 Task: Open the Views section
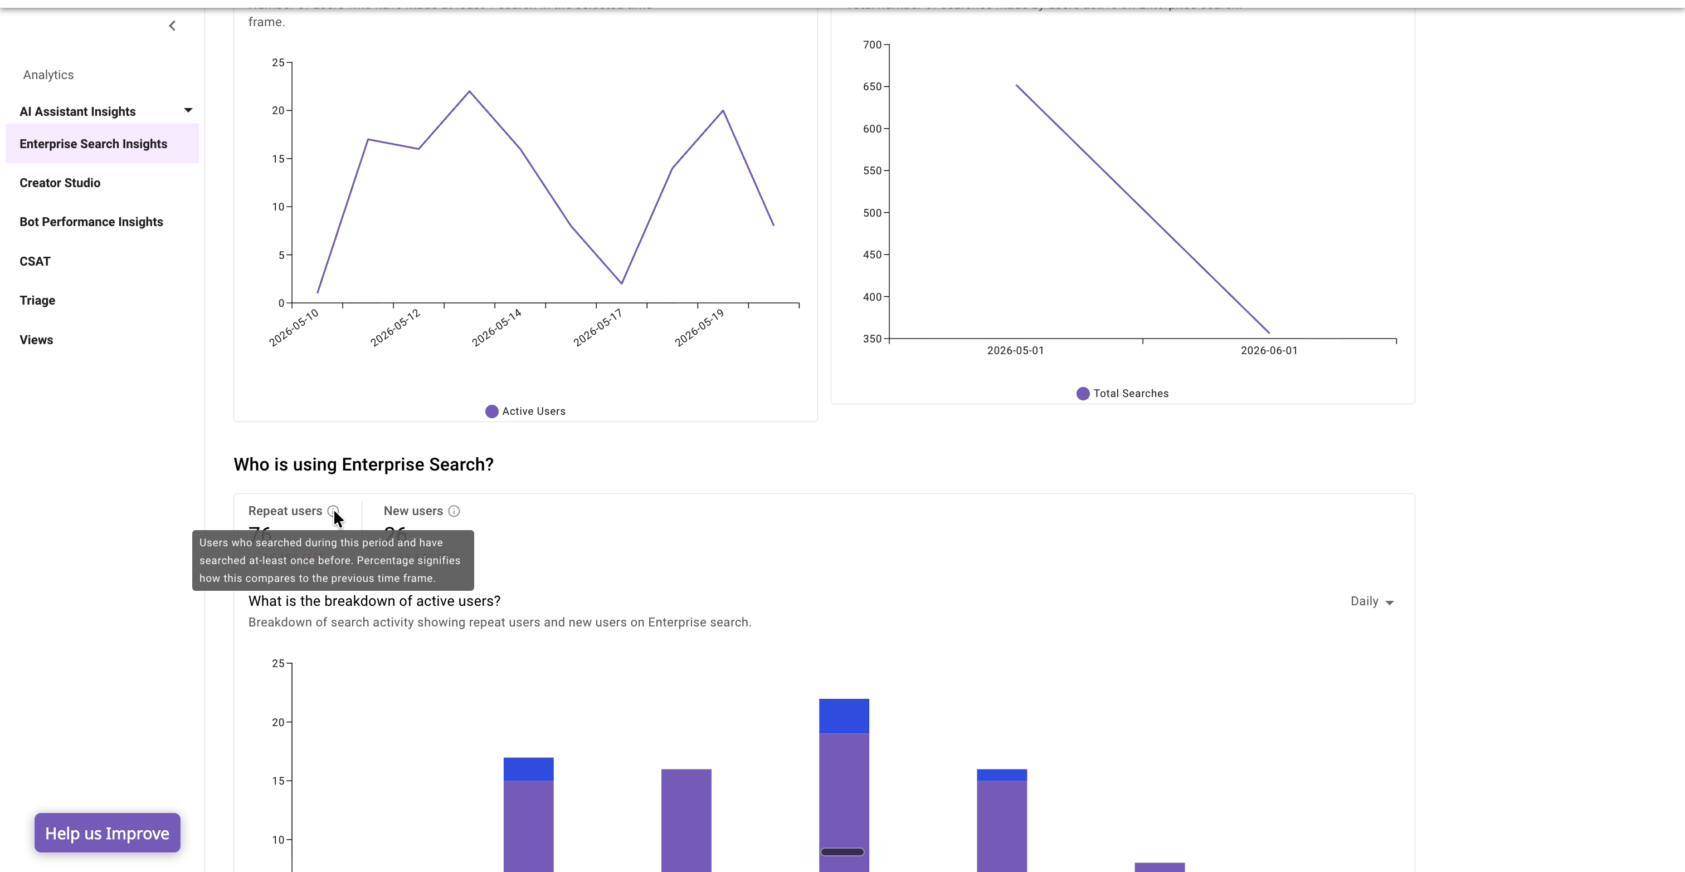36,340
